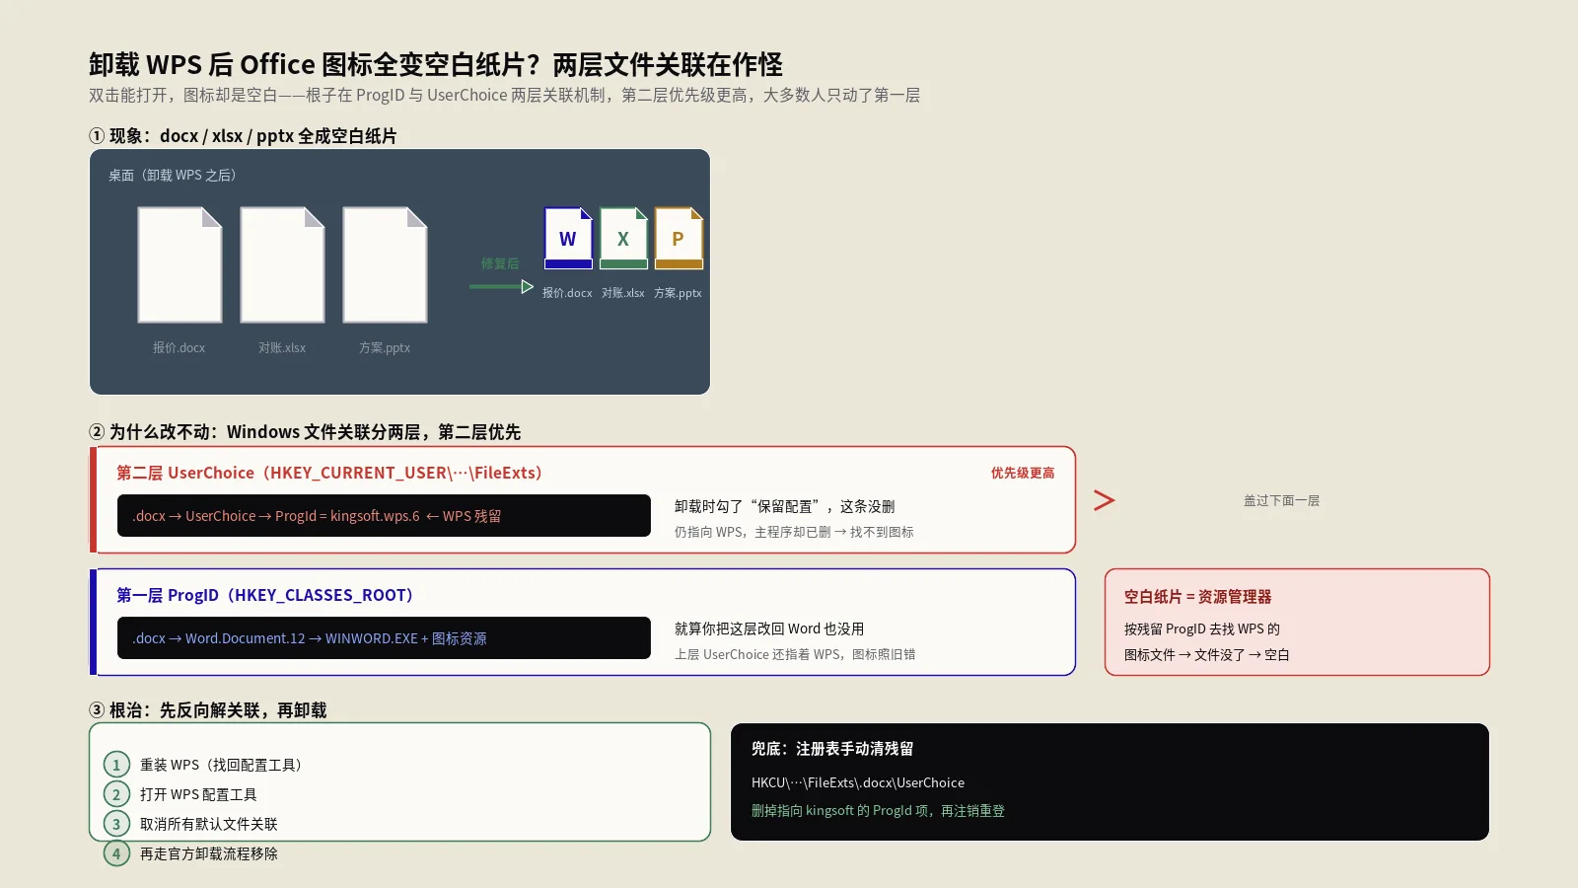Click the green 修复后 arrow label
The width and height of the screenshot is (1578, 888).
coord(500,263)
